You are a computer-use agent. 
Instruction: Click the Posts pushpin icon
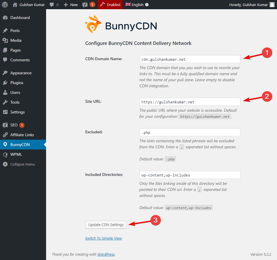pyautogui.click(x=5, y=31)
